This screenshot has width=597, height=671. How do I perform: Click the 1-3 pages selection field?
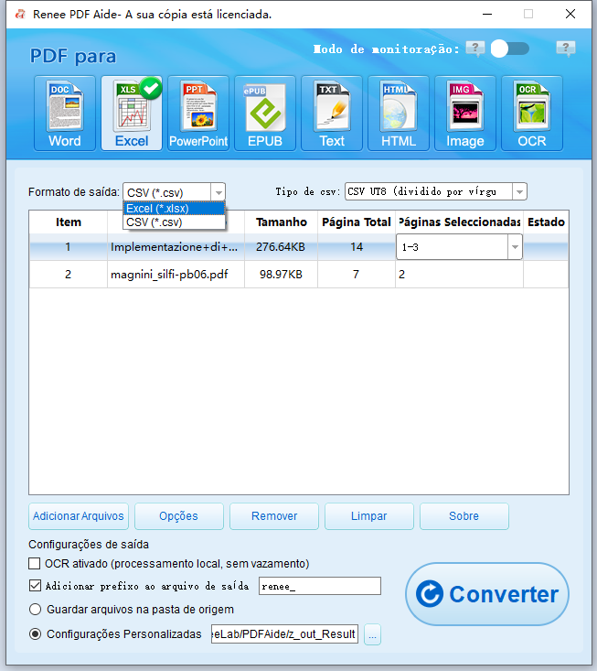click(453, 247)
